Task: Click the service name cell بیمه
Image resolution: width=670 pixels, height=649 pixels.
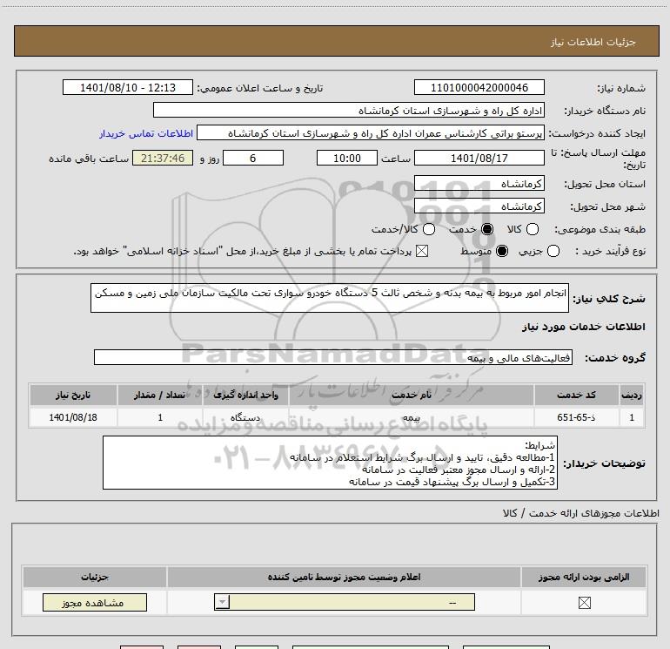Action: (412, 417)
